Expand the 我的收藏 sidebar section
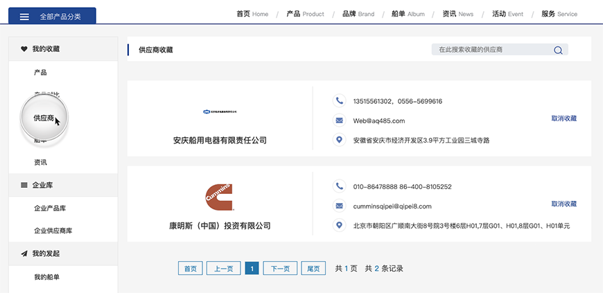Image resolution: width=603 pixels, height=293 pixels. coord(46,49)
